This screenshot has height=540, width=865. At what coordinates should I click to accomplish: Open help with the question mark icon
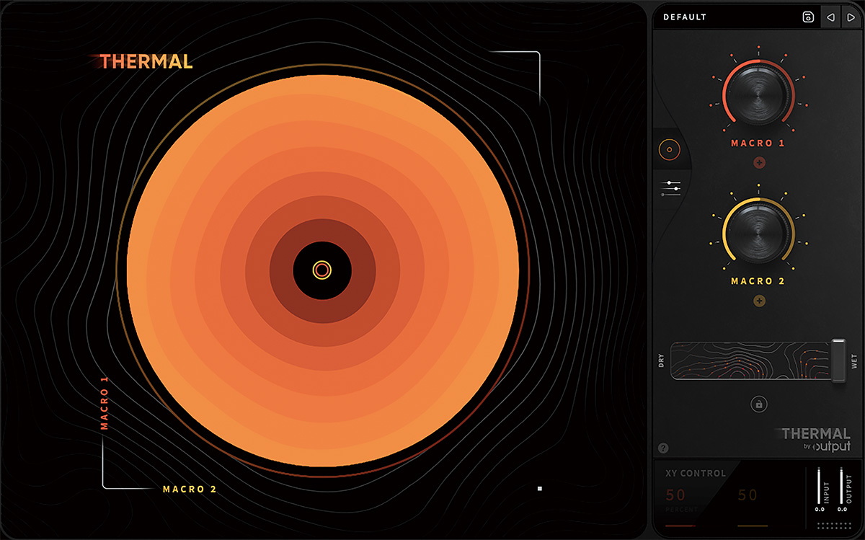pos(663,448)
